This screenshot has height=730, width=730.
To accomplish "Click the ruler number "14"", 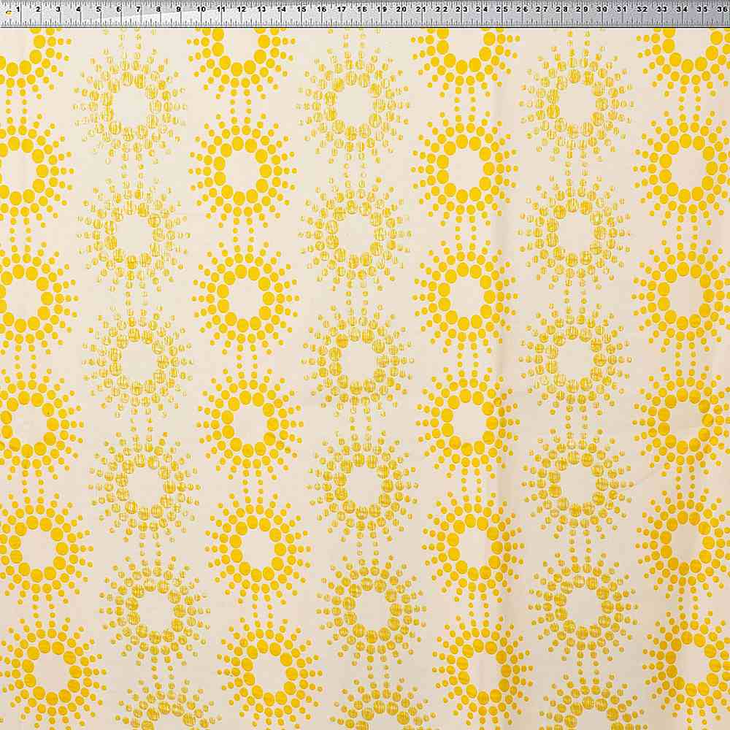I will pos(281,9).
